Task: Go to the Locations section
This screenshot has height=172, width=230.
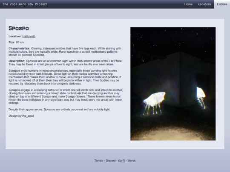Action: [205, 4]
